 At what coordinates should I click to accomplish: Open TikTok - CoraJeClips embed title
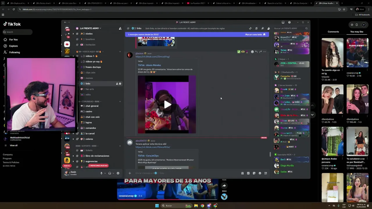tap(148, 156)
